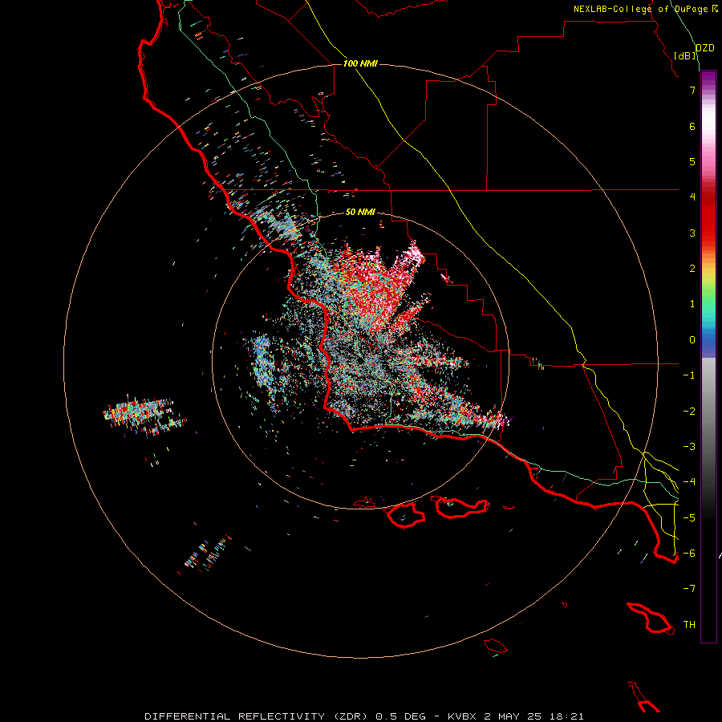Screen dimensions: 722x722
Task: Click the ZDR color scale bar
Action: (708, 356)
